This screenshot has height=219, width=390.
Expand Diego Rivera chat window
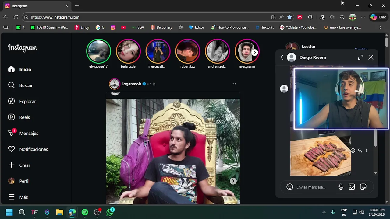(x=360, y=57)
